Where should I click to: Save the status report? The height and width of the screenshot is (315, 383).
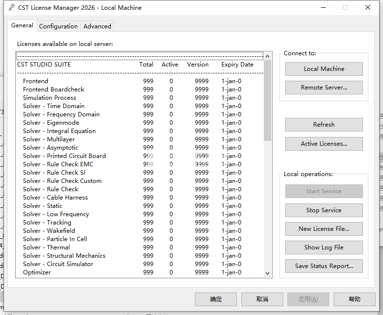coord(324,266)
